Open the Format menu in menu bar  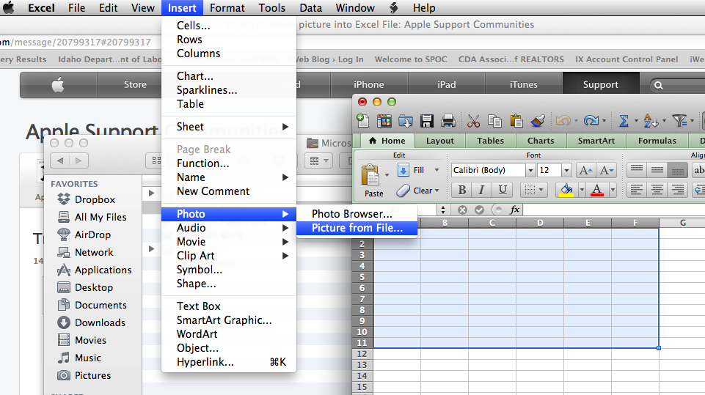227,7
